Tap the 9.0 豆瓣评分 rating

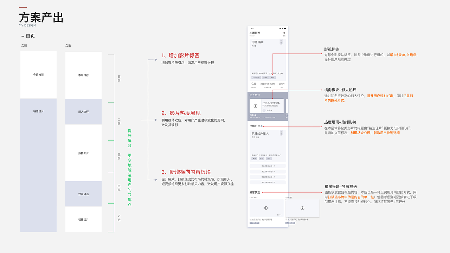tap(253, 84)
